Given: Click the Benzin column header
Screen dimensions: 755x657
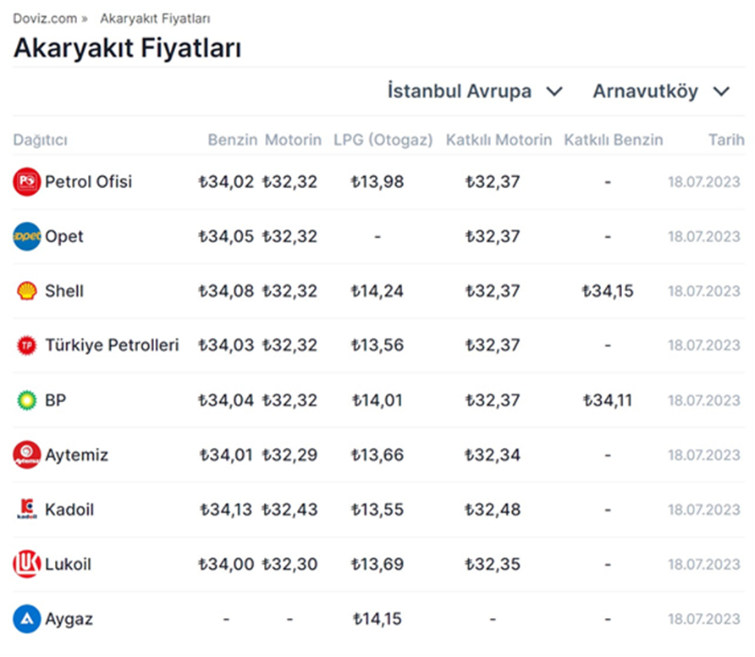Looking at the screenshot, I should click(232, 141).
